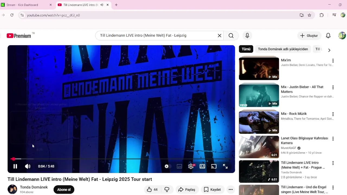The height and width of the screenshot is (195, 347).
Task: Select the Tümü filter chip
Action: click(x=246, y=49)
